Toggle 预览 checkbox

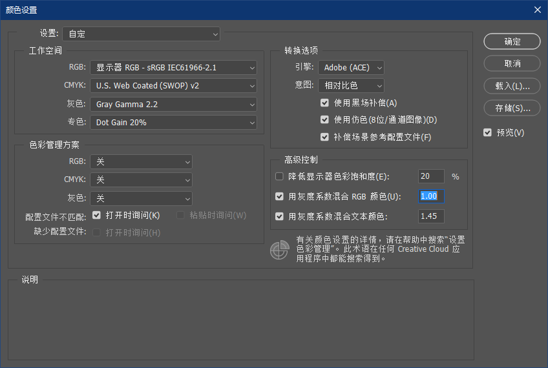pos(488,132)
